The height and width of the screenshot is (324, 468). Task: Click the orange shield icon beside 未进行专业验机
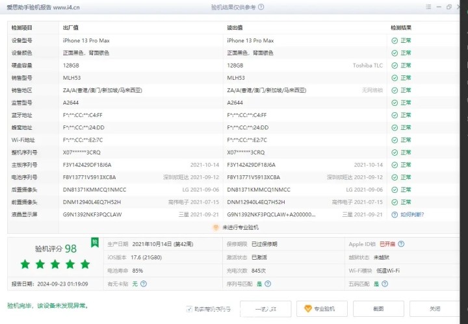pos(216,227)
